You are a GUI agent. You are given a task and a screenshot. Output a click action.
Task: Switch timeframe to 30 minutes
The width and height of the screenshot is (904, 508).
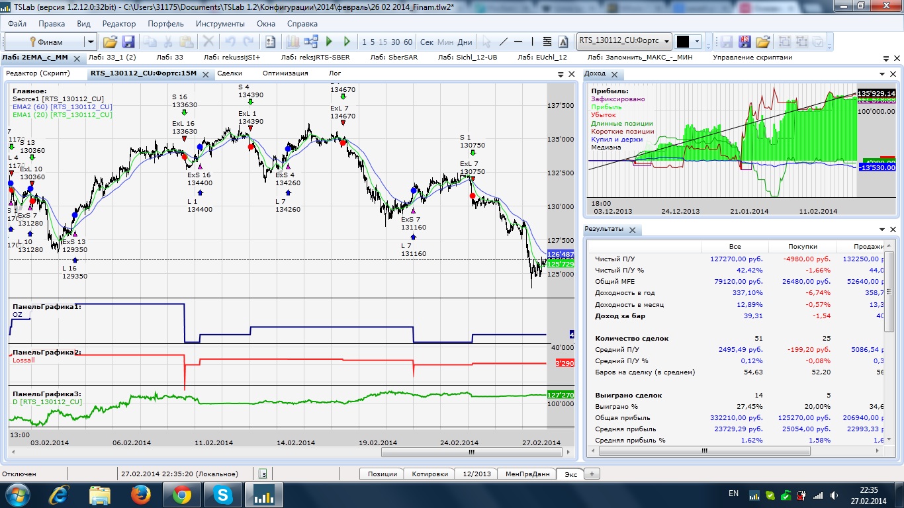pyautogui.click(x=396, y=42)
